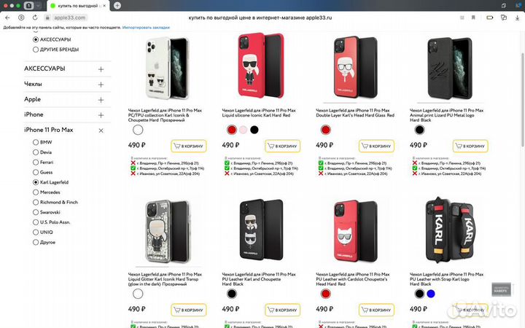525x328 pixels.
Task: Click the bookmark icon in the toolbar
Action: click(473, 17)
